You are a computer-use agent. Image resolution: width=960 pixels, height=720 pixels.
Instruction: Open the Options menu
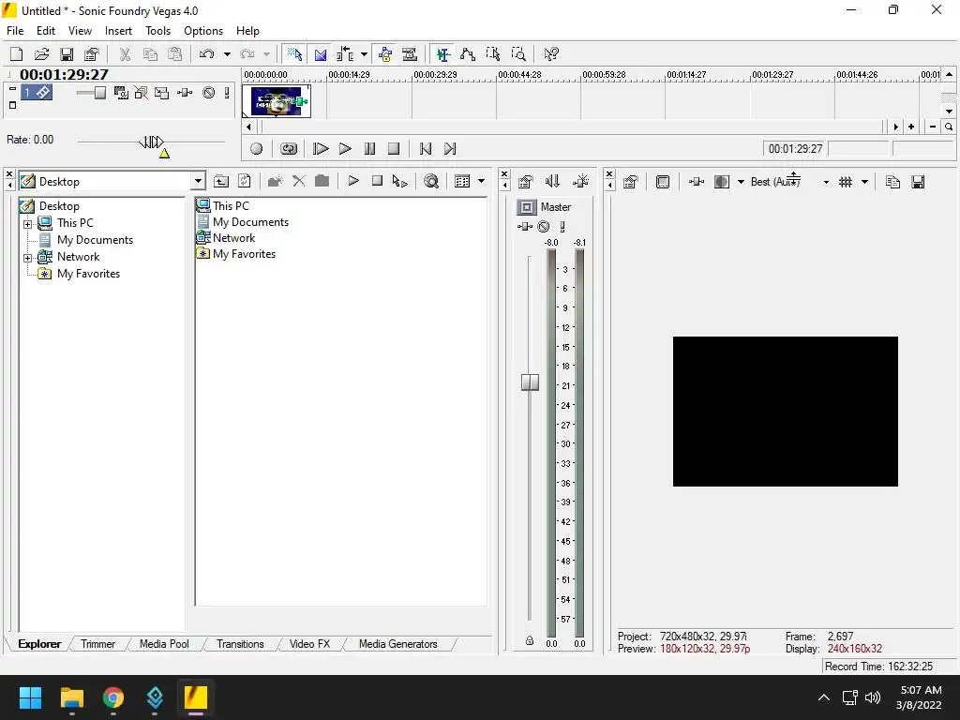tap(203, 31)
